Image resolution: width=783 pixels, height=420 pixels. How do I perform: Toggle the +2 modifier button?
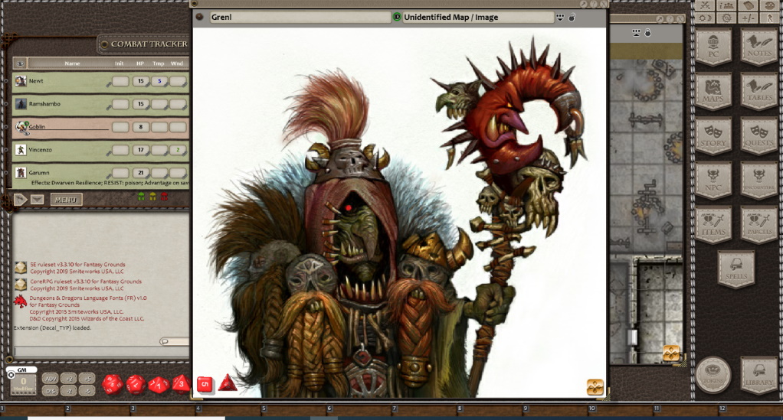pyautogui.click(x=69, y=379)
